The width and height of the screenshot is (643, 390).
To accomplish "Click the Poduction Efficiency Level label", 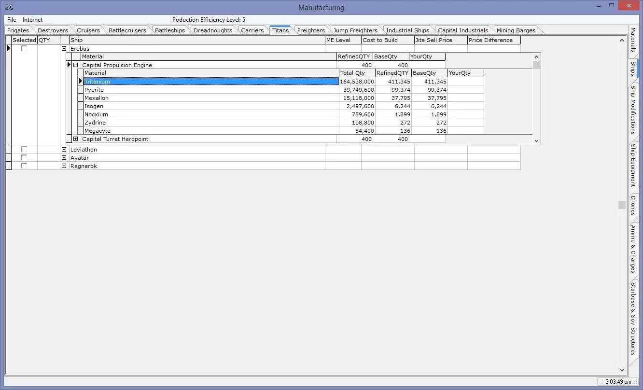I will click(x=209, y=20).
